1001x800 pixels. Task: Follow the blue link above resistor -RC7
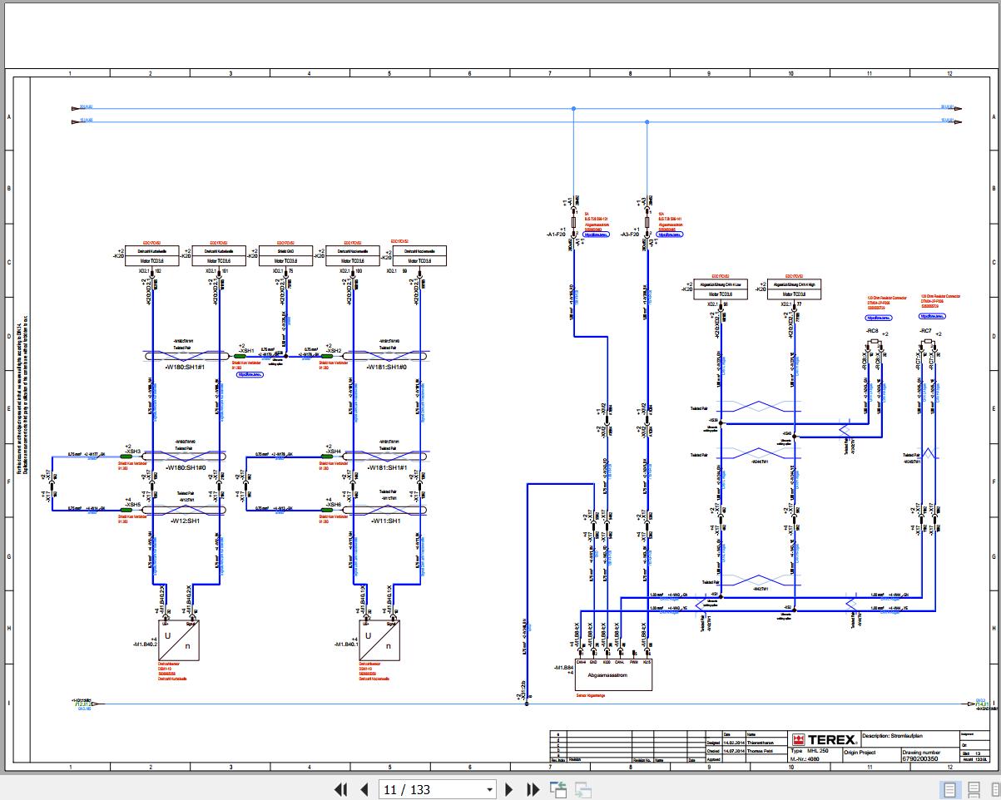(x=932, y=317)
